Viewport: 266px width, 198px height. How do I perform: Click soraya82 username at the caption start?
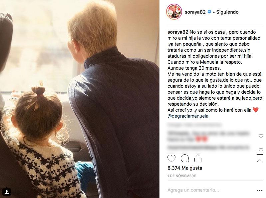tap(178, 32)
